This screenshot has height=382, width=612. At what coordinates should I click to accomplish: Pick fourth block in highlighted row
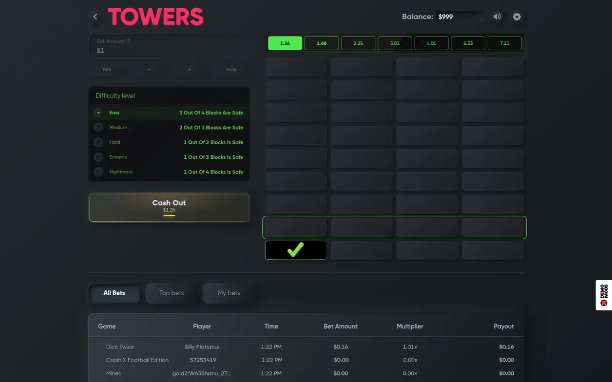[493, 228]
